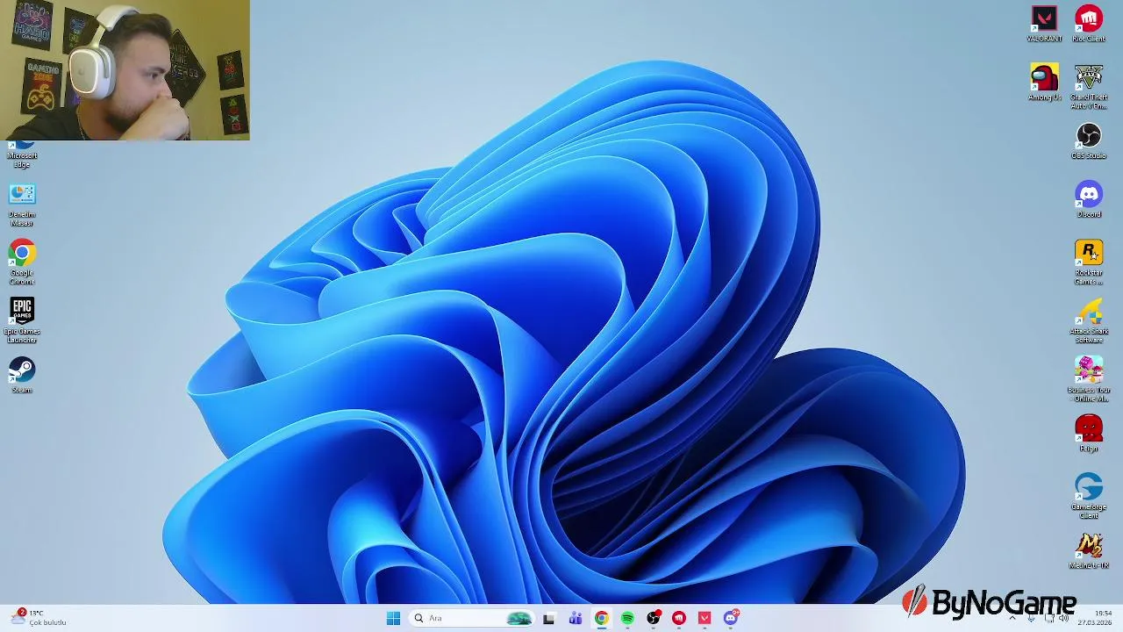The image size is (1123, 632).
Task: Click the Attack Shark Software icon
Action: click(1089, 321)
